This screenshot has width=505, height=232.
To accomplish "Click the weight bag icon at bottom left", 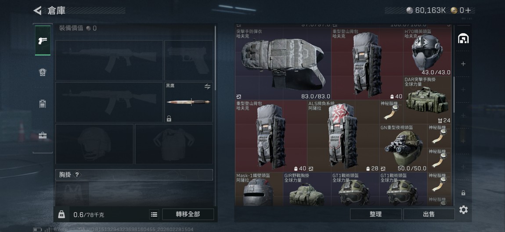I will (61, 214).
